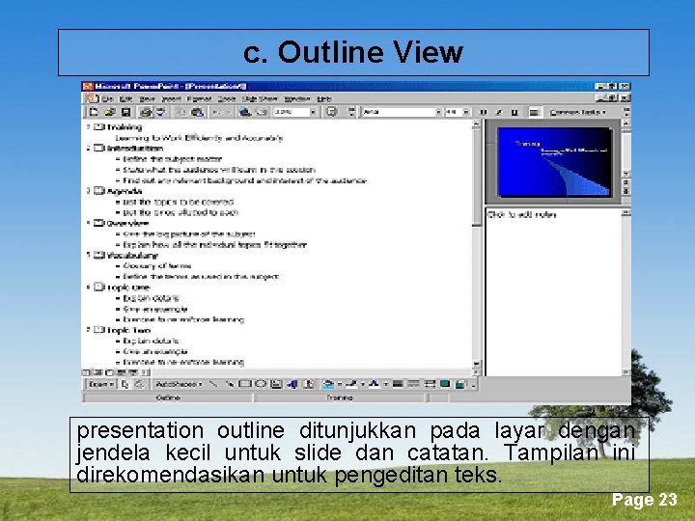
Task: Select slide 2 icon beside Introduction
Action: click(98, 148)
